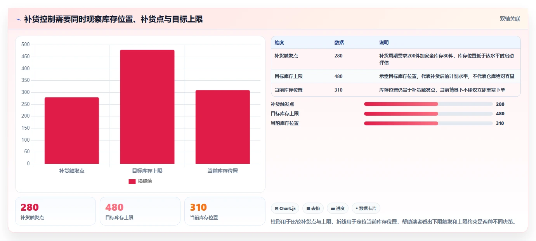Viewport: 536px width, 241px height.
Task: Click the 说明 column header
Action: [x=384, y=43]
